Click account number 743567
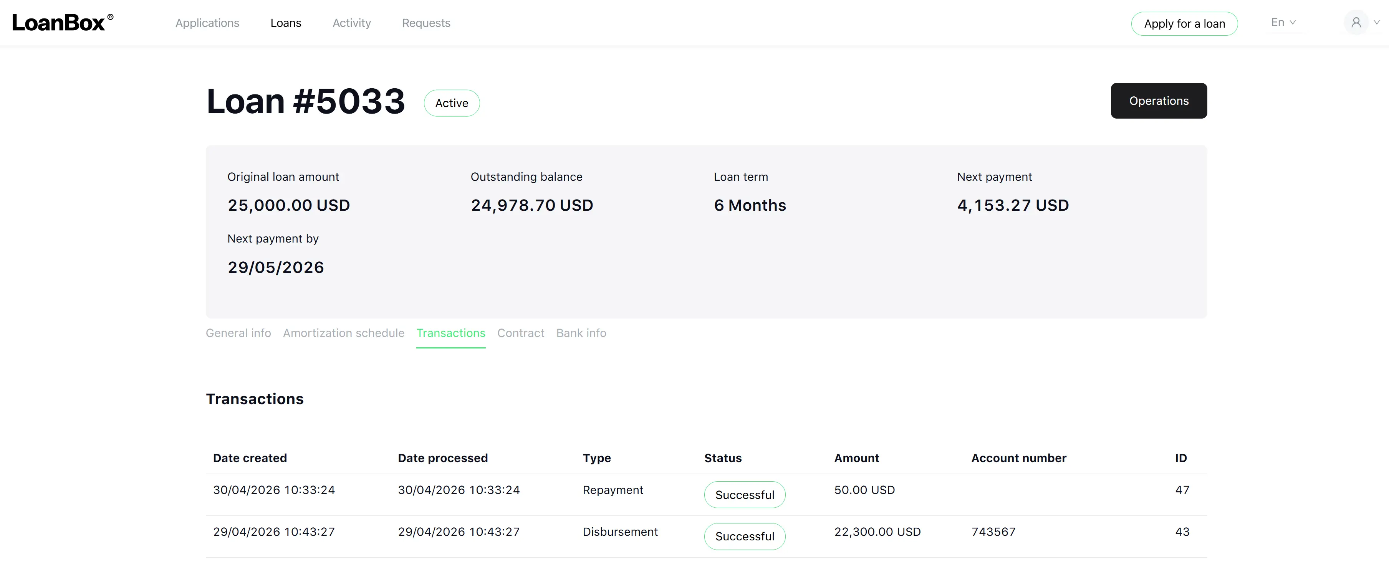 (993, 532)
